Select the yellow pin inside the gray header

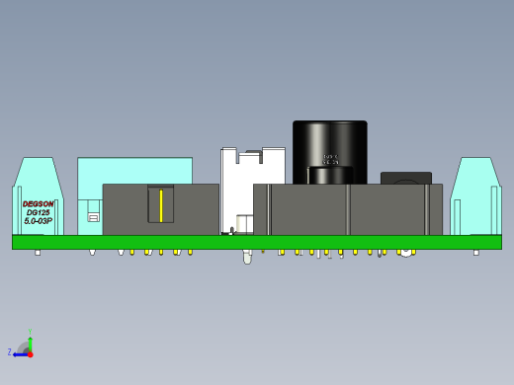(x=161, y=205)
